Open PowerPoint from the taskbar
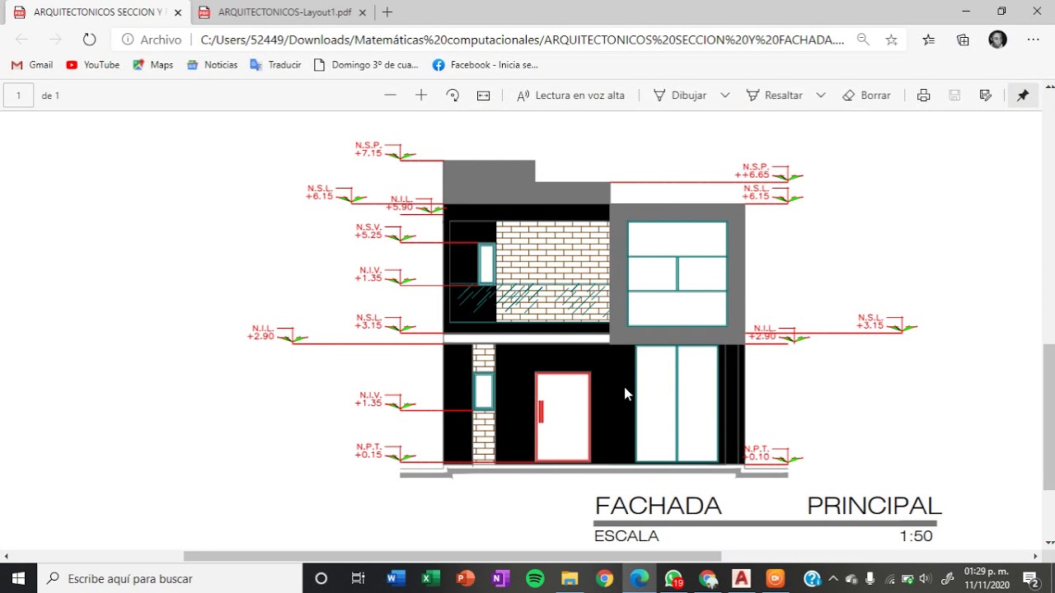Screen dimensions: 1055x593 (x=465, y=579)
